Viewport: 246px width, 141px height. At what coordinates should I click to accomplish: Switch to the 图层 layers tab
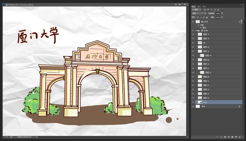point(194,7)
